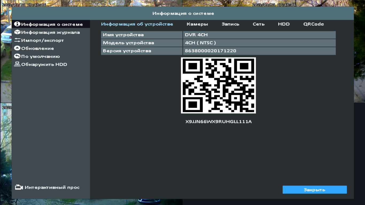Click the Закрыть button

[x=314, y=190]
